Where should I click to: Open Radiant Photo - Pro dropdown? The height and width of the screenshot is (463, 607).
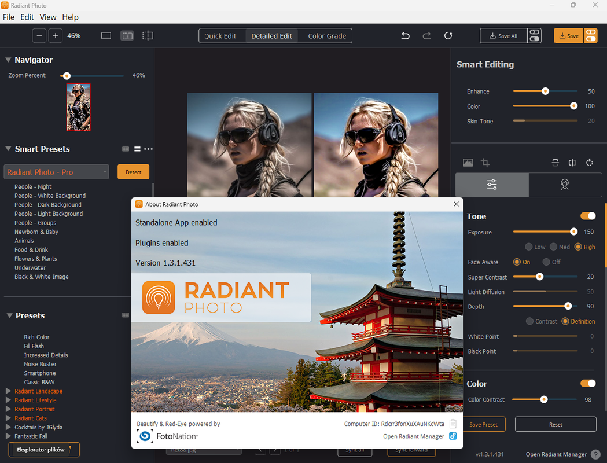56,172
